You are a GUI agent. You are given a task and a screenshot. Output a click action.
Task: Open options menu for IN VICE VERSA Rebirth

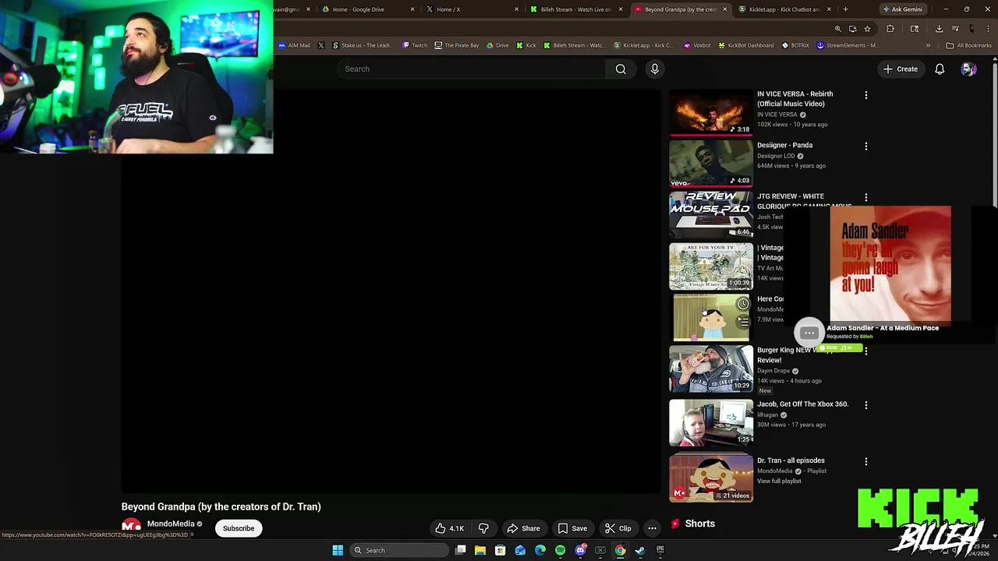865,95
